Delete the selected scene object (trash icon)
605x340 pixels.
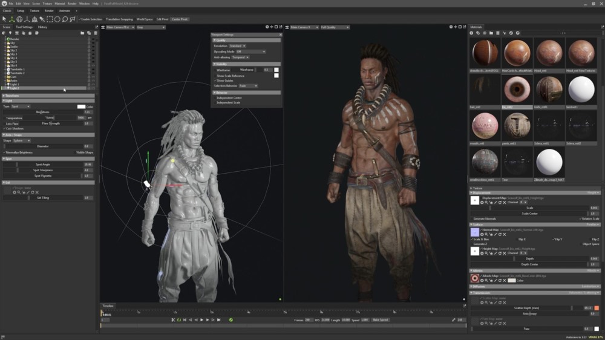pyautogui.click(x=96, y=33)
